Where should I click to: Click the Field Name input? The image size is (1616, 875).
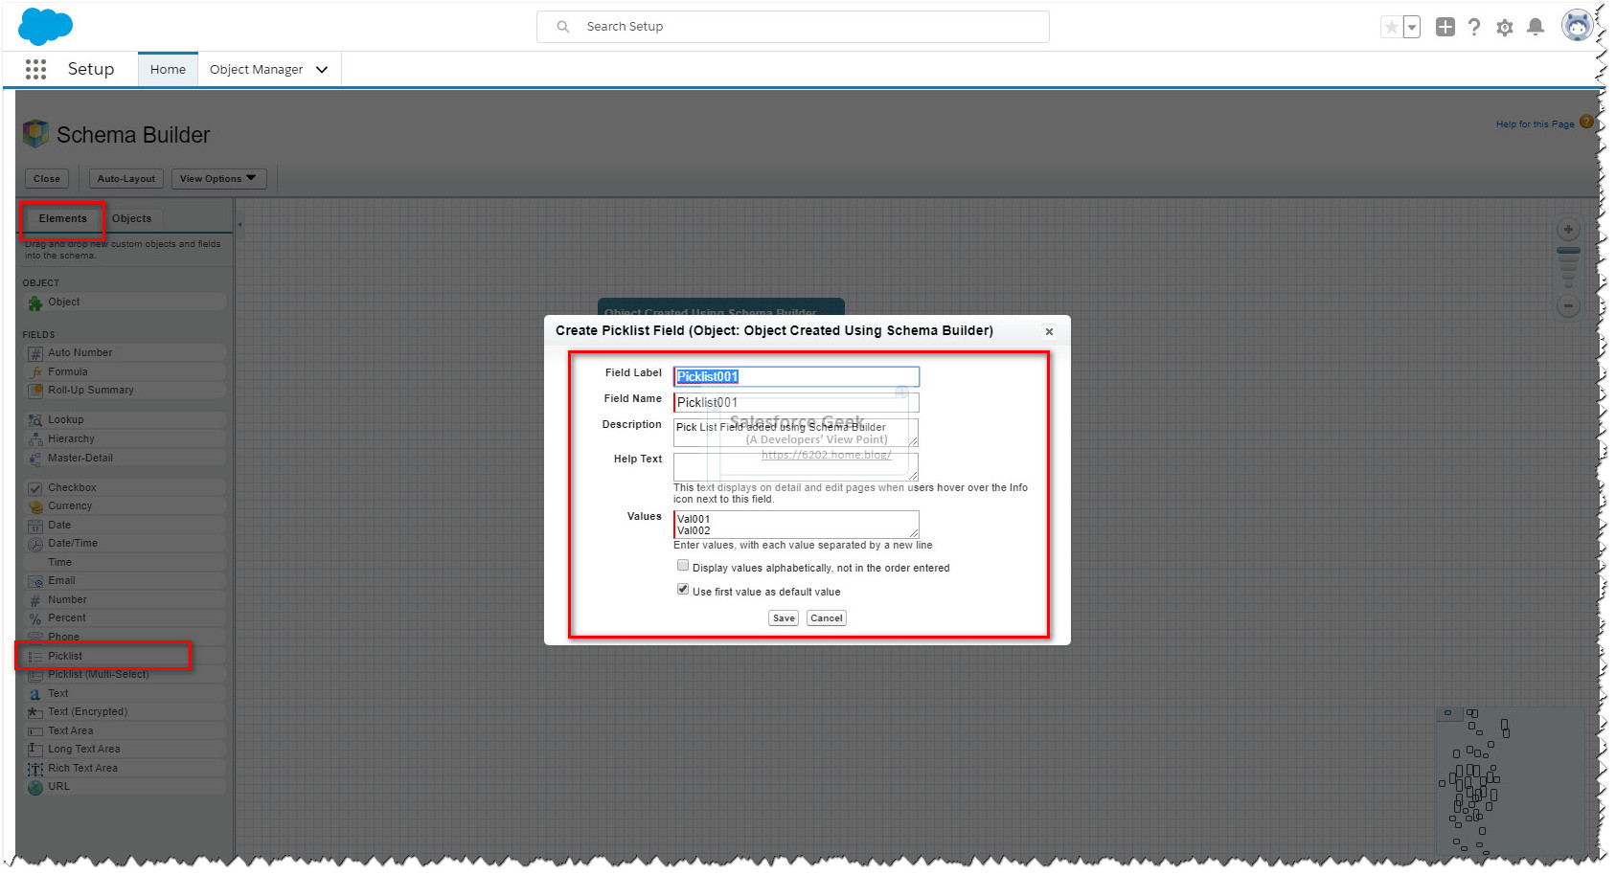(796, 403)
